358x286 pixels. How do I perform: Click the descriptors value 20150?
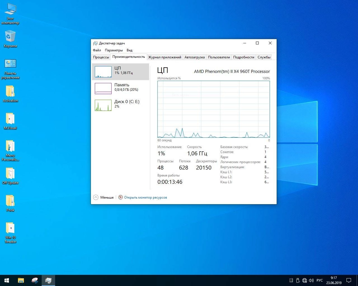[204, 168]
